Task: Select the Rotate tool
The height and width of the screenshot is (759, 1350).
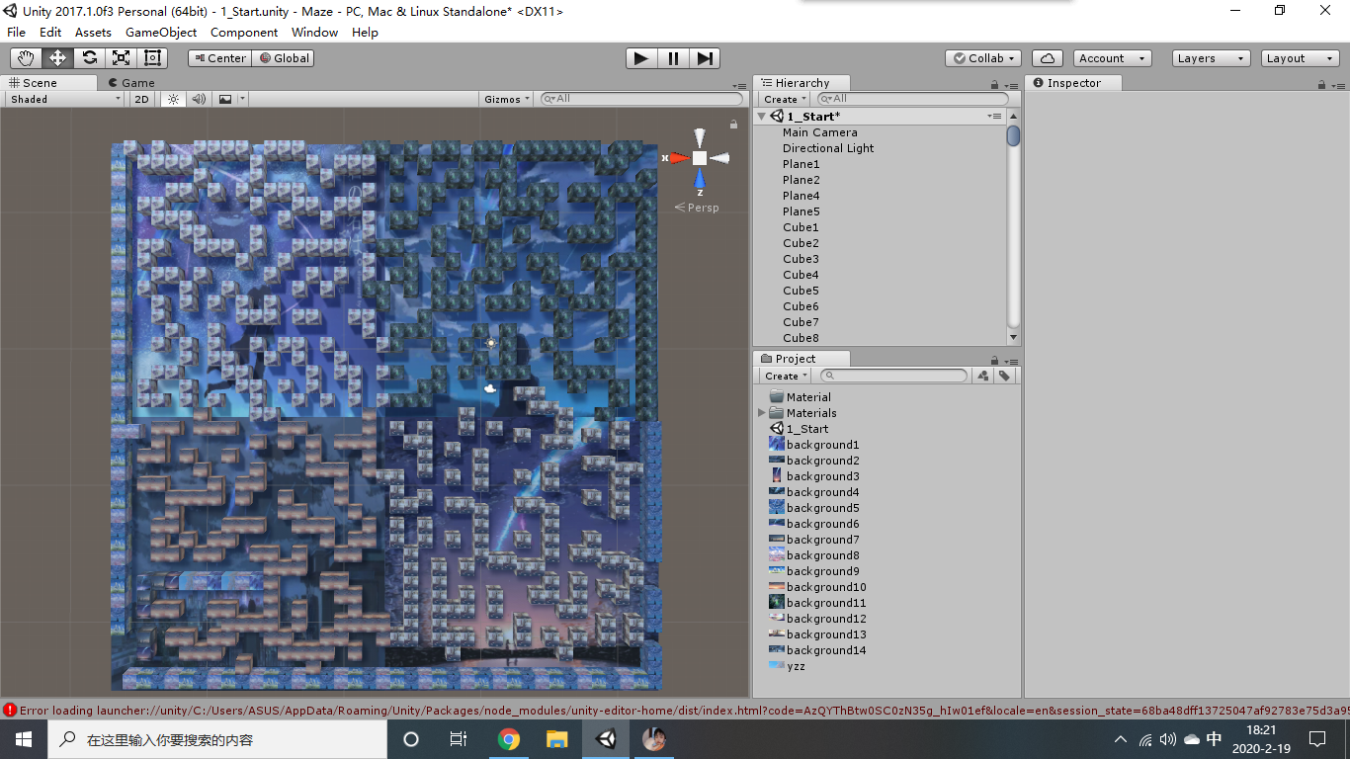Action: pos(88,57)
